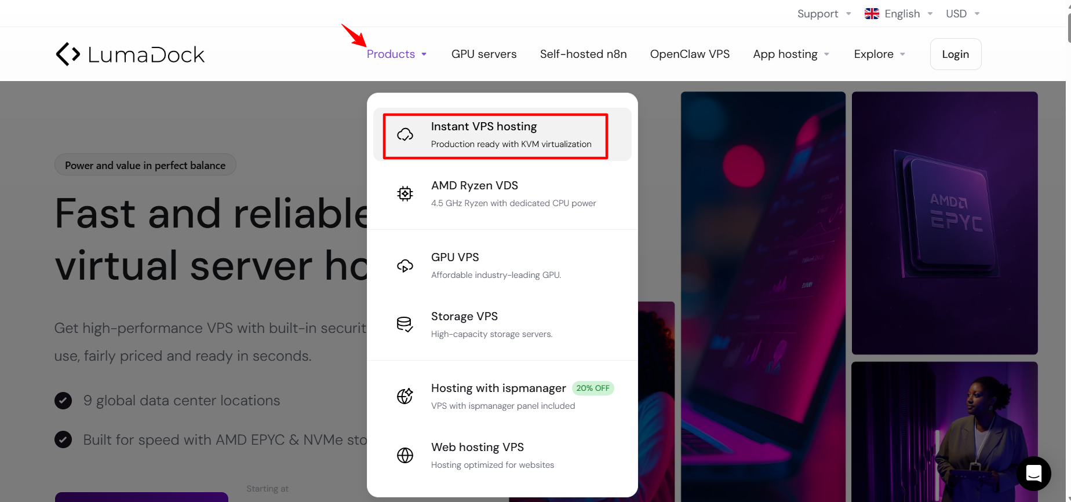Click the Instant VPS hosting cloud icon
Screen dimensions: 1071x502
pyautogui.click(x=405, y=135)
